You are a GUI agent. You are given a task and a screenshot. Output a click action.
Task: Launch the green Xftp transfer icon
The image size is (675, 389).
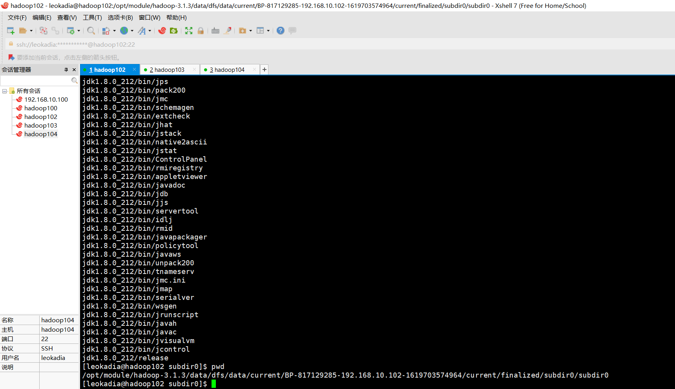coord(174,31)
